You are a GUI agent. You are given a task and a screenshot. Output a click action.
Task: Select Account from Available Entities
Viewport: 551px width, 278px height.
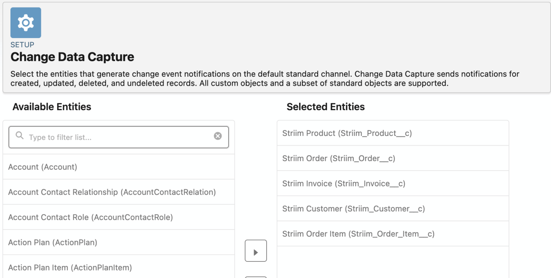(x=43, y=167)
